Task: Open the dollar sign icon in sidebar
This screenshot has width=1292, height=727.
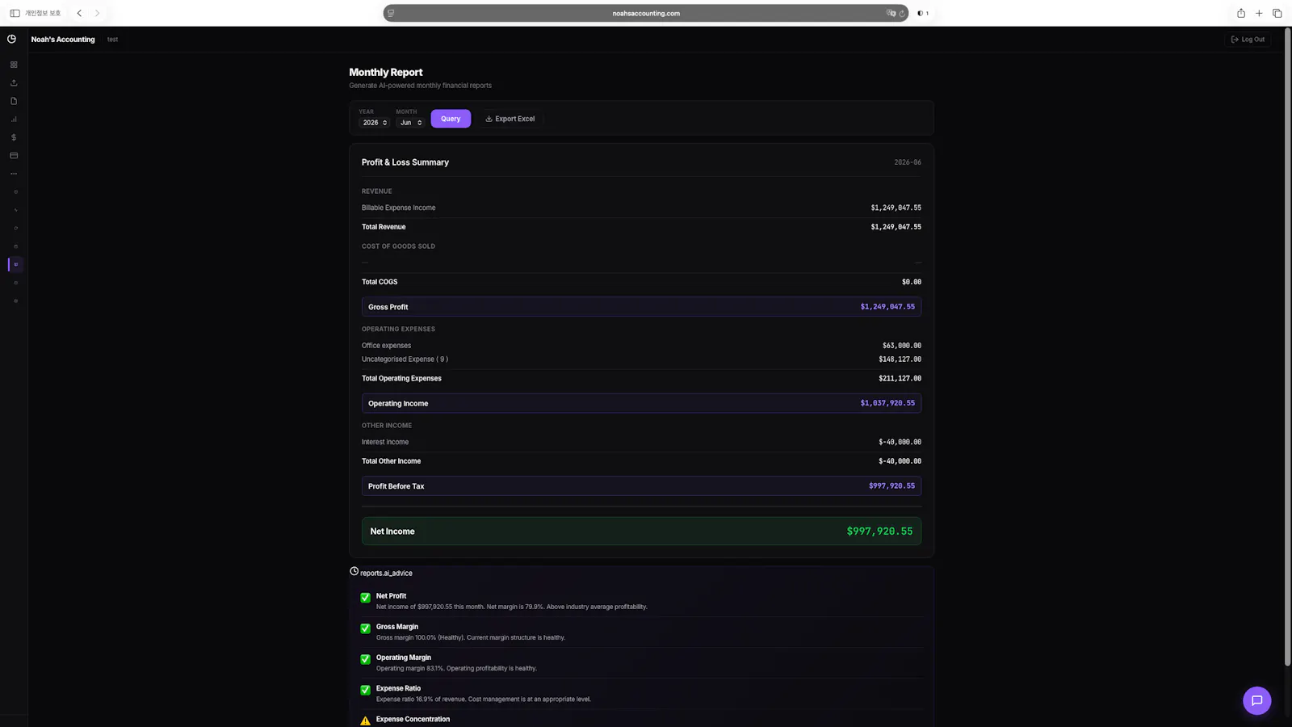Action: 14,137
